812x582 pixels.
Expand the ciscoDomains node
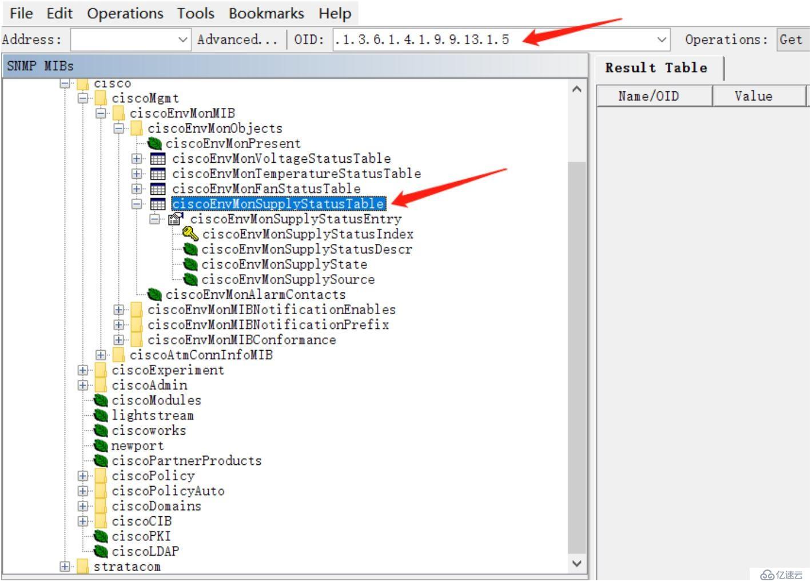[x=83, y=506]
